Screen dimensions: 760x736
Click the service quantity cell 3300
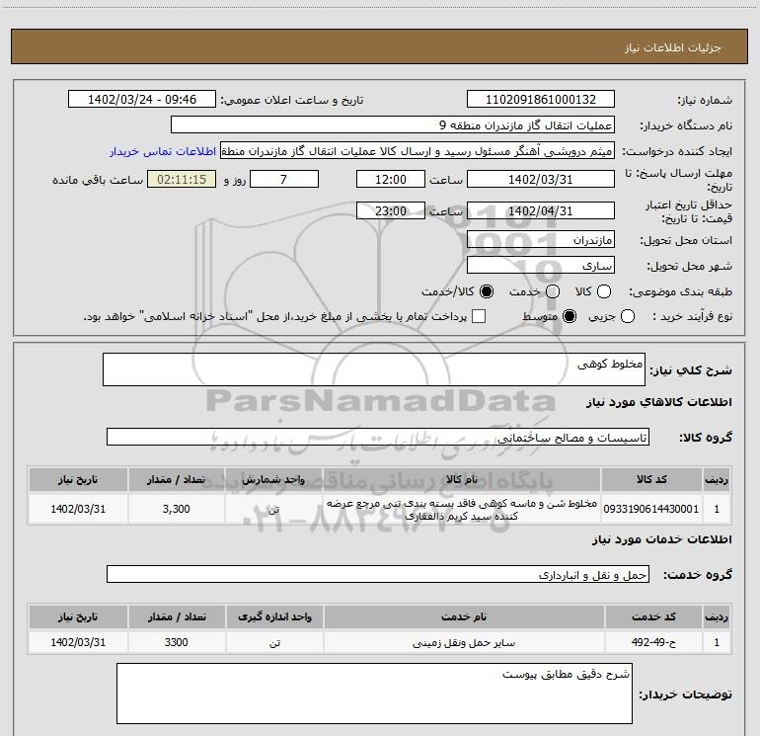(x=177, y=642)
